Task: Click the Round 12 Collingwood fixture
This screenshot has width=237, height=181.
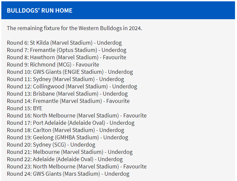Action: point(72,86)
